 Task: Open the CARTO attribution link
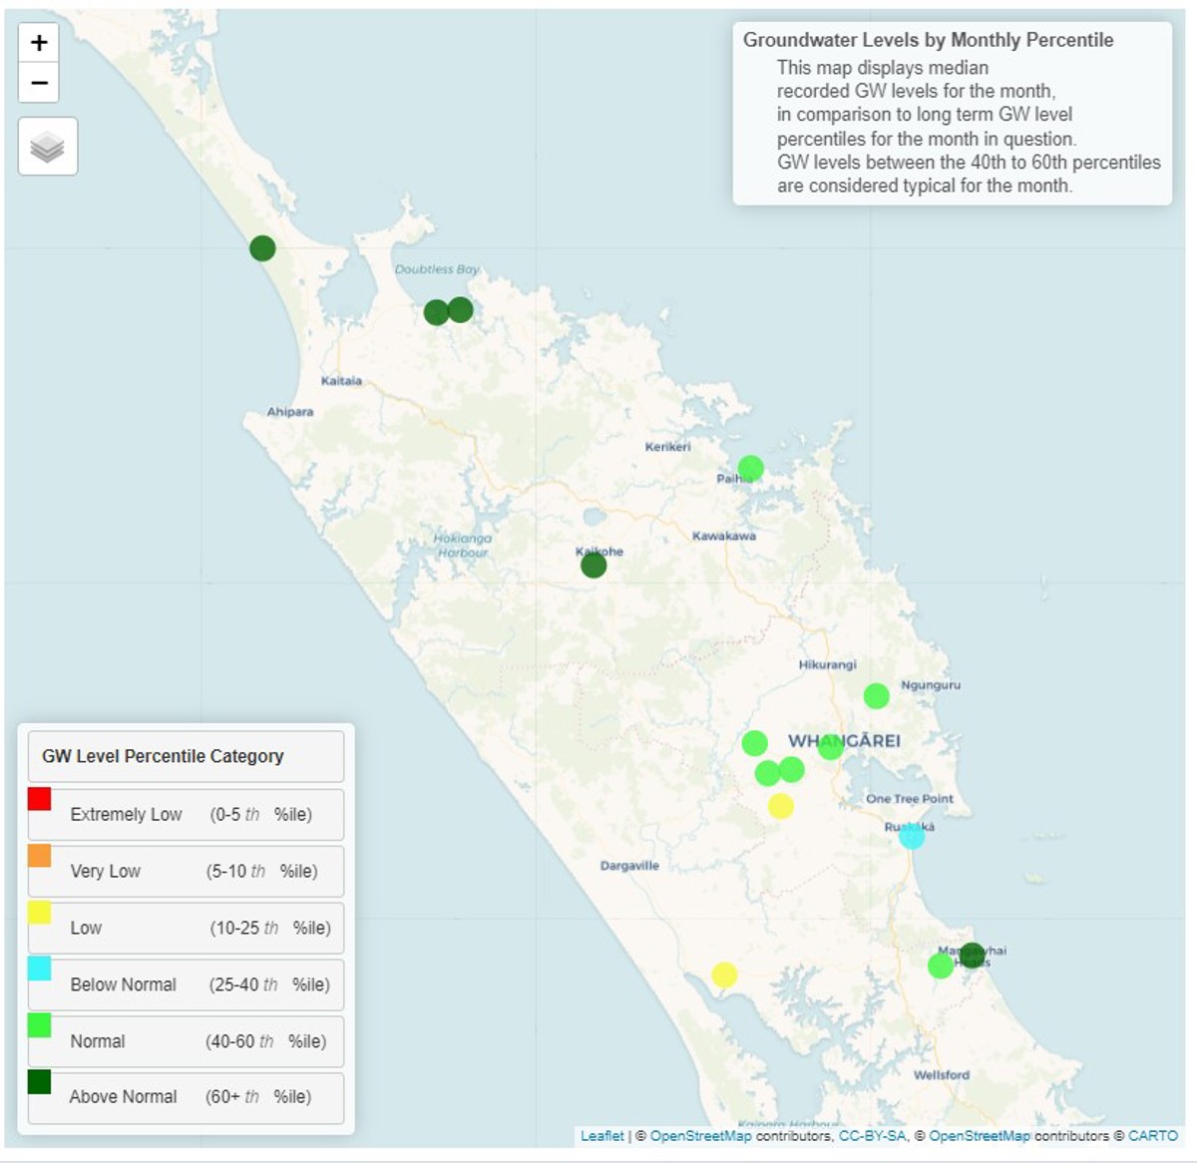click(1152, 1136)
